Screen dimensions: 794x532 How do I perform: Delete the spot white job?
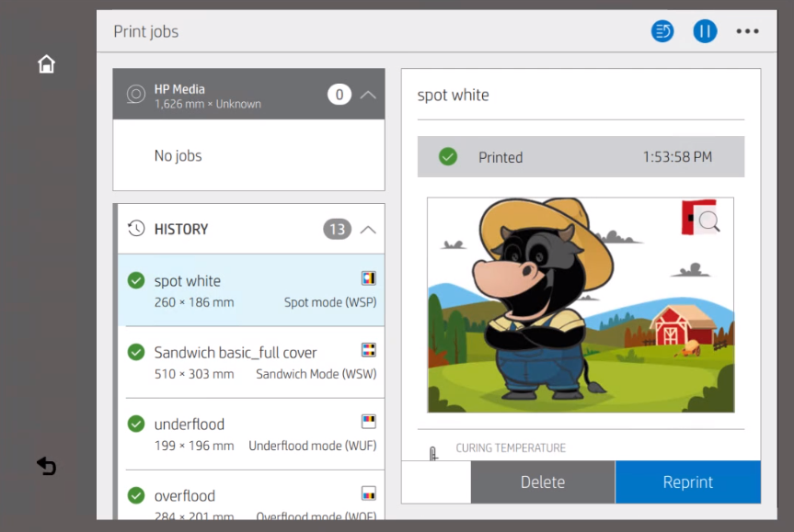coord(543,482)
